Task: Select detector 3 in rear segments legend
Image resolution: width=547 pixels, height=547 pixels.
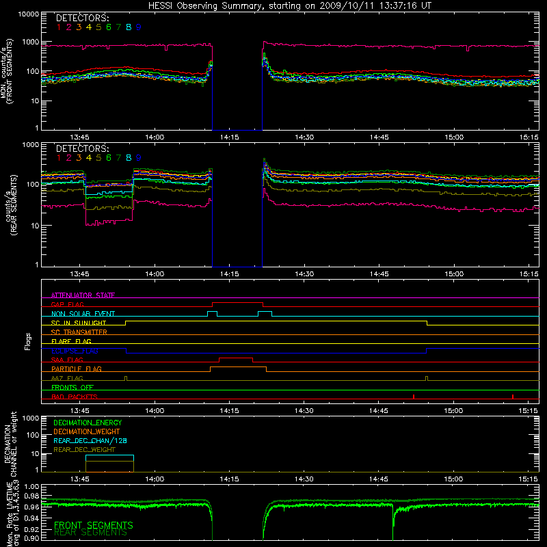Action: pos(79,158)
